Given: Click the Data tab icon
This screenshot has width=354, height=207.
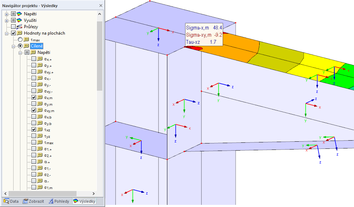Looking at the screenshot, I should [x=6, y=201].
